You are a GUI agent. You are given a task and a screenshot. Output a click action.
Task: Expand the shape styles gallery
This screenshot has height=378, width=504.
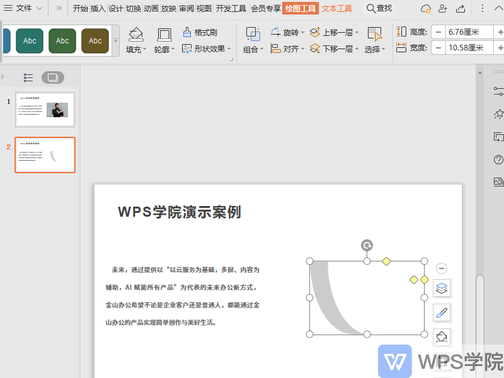[x=116, y=41]
